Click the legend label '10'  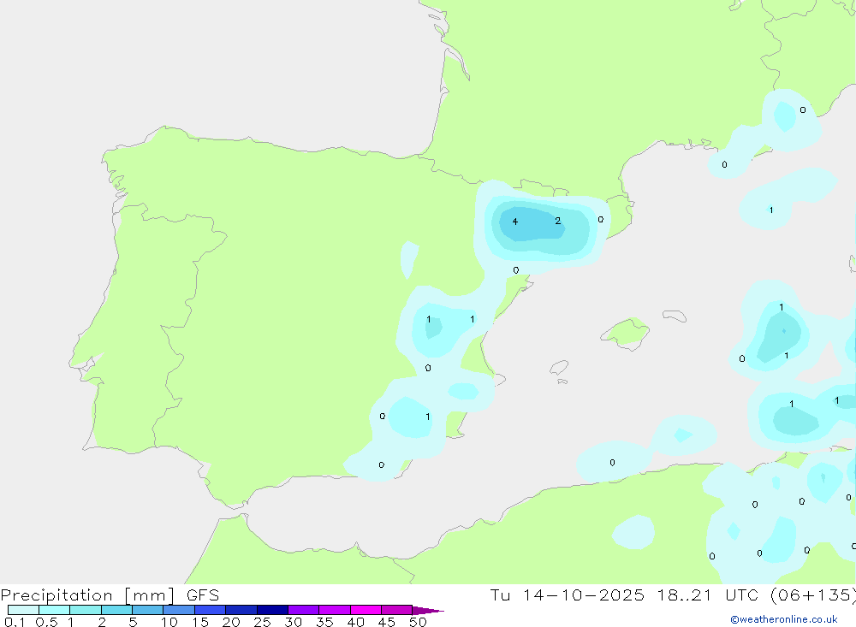169,622
